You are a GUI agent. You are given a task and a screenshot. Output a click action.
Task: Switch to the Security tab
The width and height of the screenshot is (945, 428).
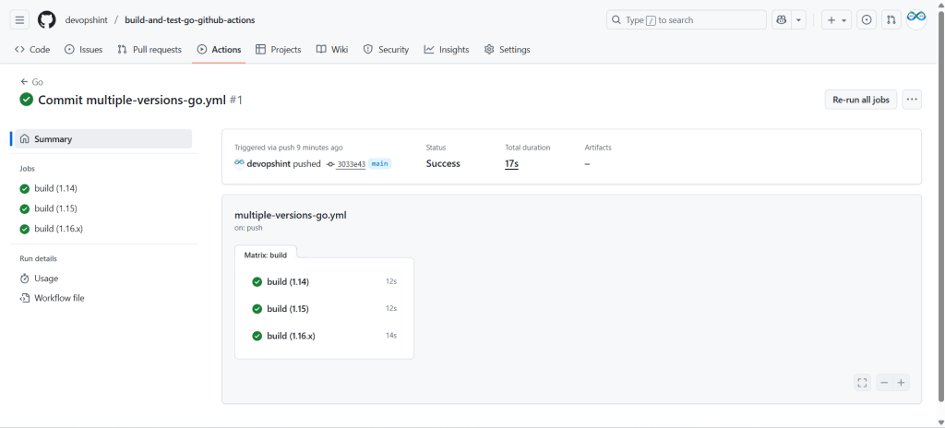click(x=387, y=50)
